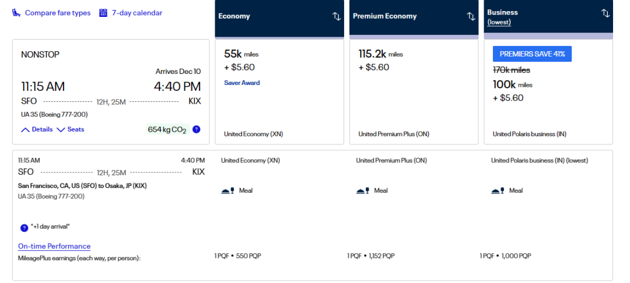
Task: Expand the Seats section
Action: click(71, 129)
